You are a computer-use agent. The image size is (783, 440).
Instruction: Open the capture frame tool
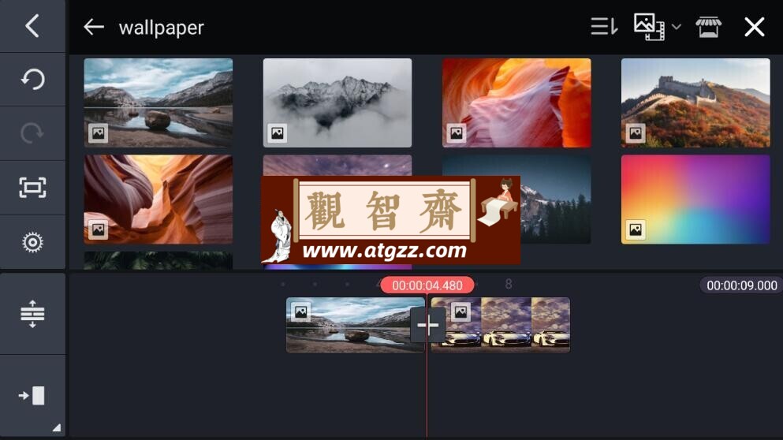pyautogui.click(x=32, y=188)
